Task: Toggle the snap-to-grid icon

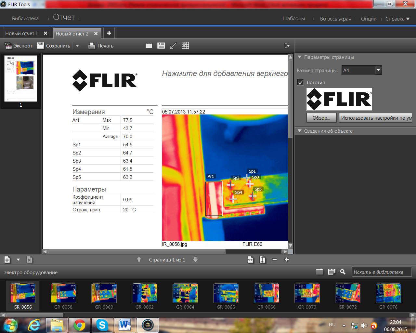Action: coord(185,46)
